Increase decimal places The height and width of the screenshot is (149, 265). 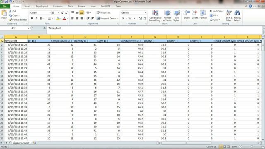point(140,18)
